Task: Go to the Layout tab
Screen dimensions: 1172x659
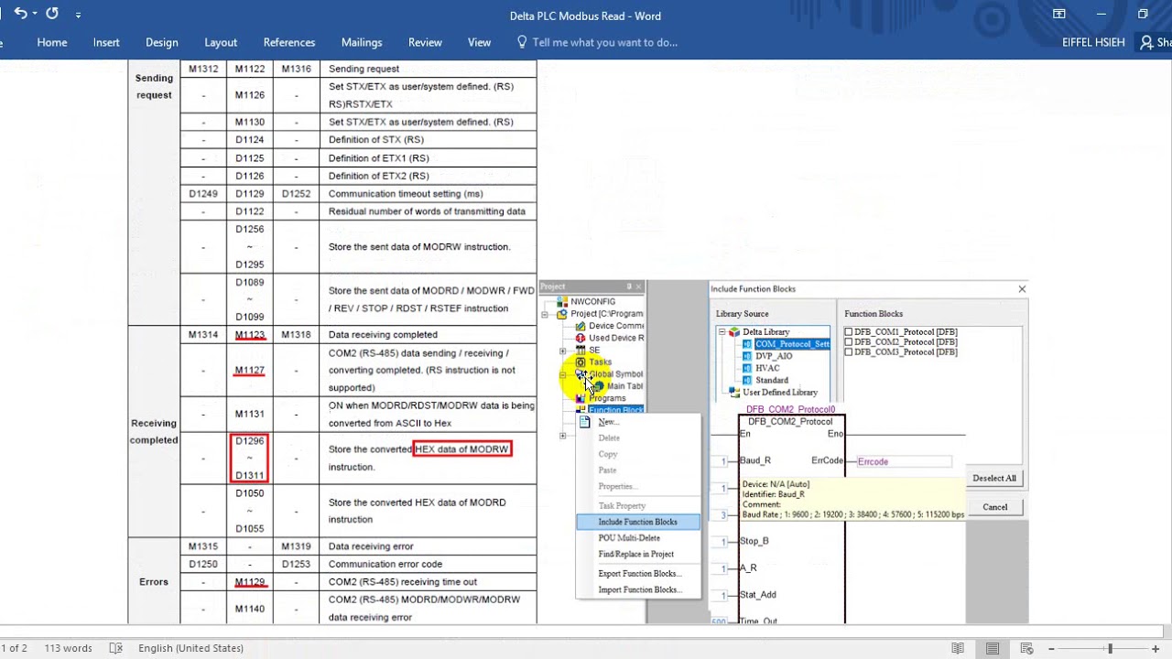Action: pos(221,42)
